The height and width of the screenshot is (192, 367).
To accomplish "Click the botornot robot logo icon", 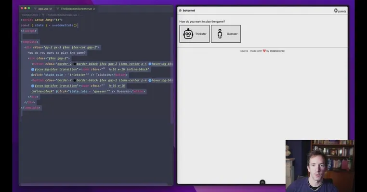I will [180, 11].
